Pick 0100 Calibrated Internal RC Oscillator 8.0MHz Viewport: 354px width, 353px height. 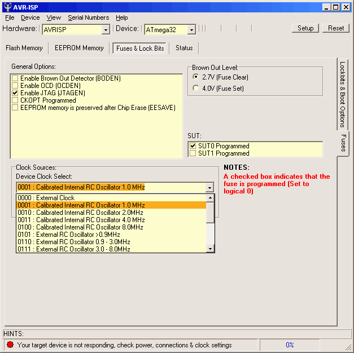[x=111, y=227]
